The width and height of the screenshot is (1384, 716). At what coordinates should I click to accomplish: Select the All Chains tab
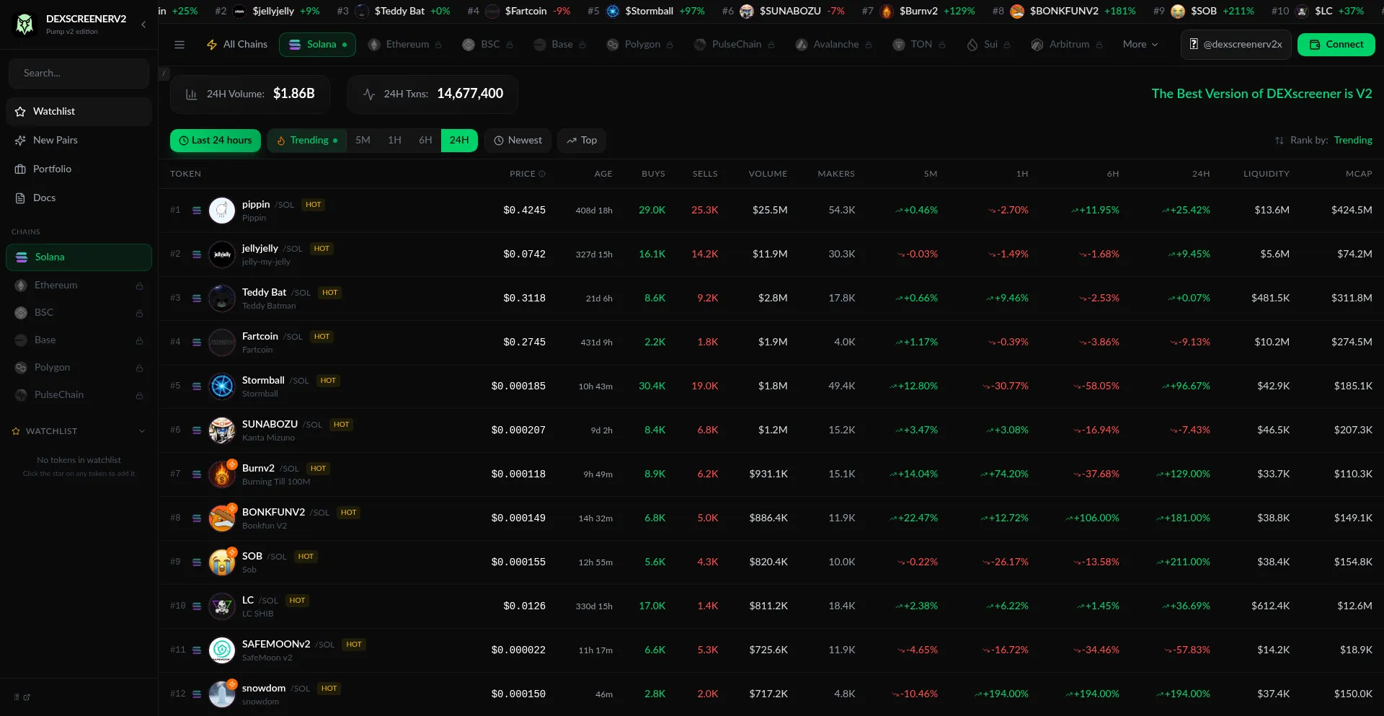(x=236, y=45)
